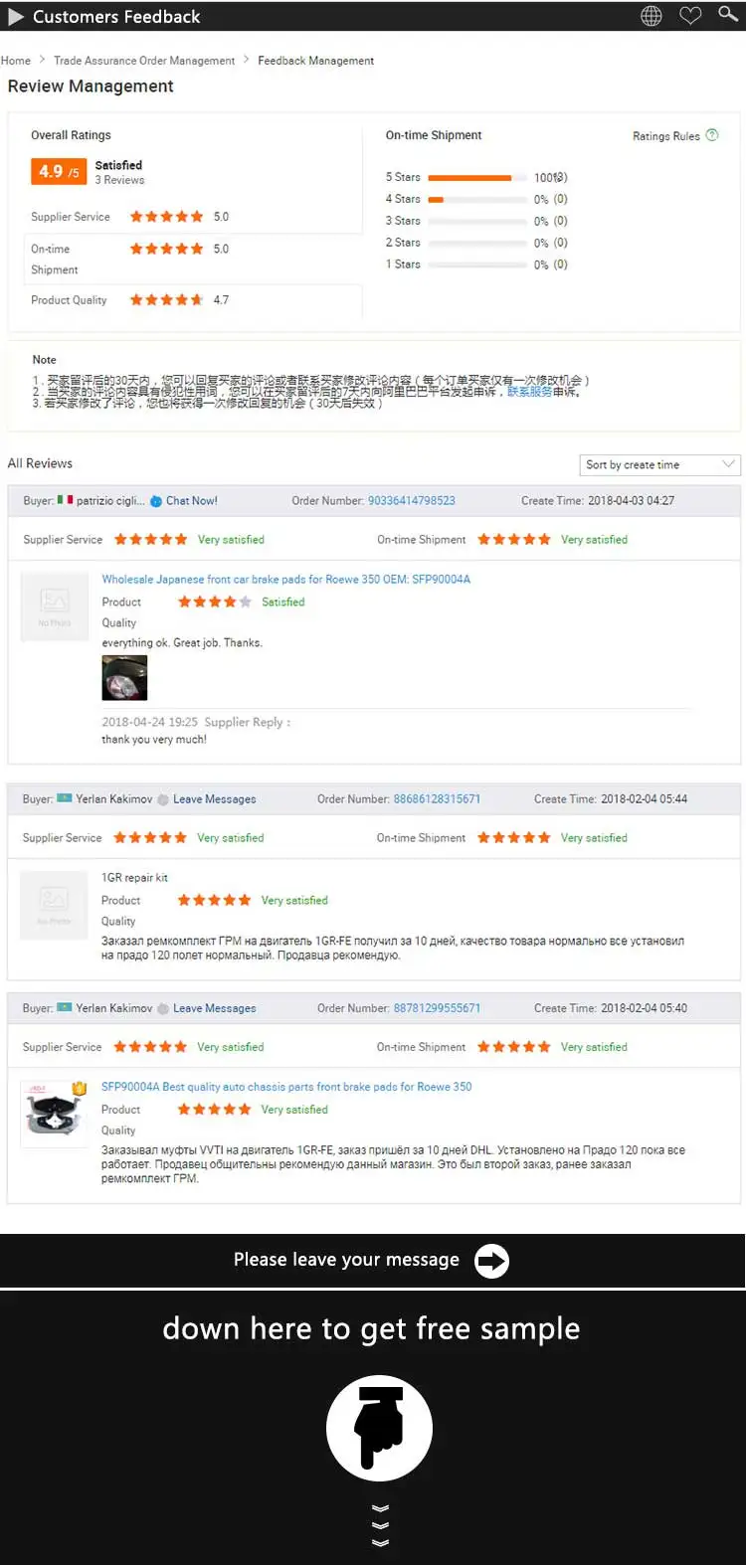The height and width of the screenshot is (1565, 746).
Task: Click the globe language icon
Action: pyautogui.click(x=652, y=15)
